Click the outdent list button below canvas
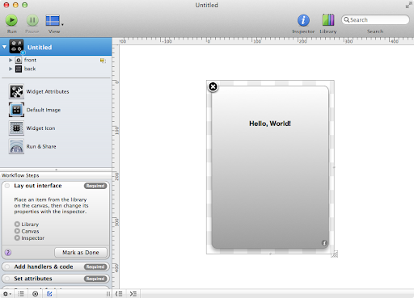 tap(119, 294)
